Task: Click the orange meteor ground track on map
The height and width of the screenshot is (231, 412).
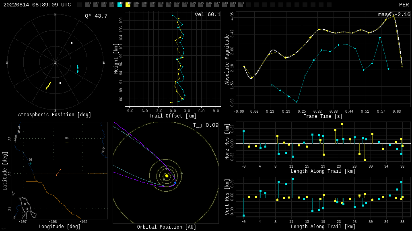Action: tap(58, 172)
